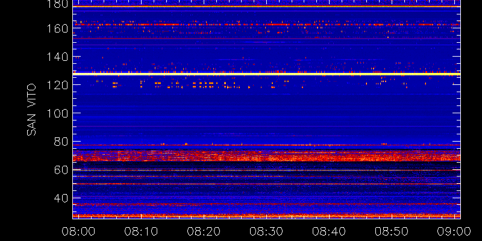This screenshot has width=482, height=241.
Task: Click the 60 frequency axis label
Action: (x=61, y=170)
